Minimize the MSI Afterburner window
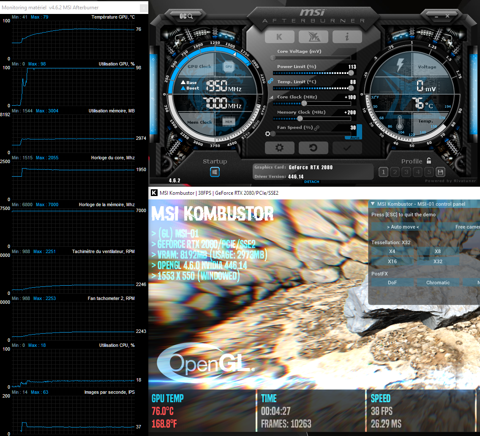 point(436,16)
